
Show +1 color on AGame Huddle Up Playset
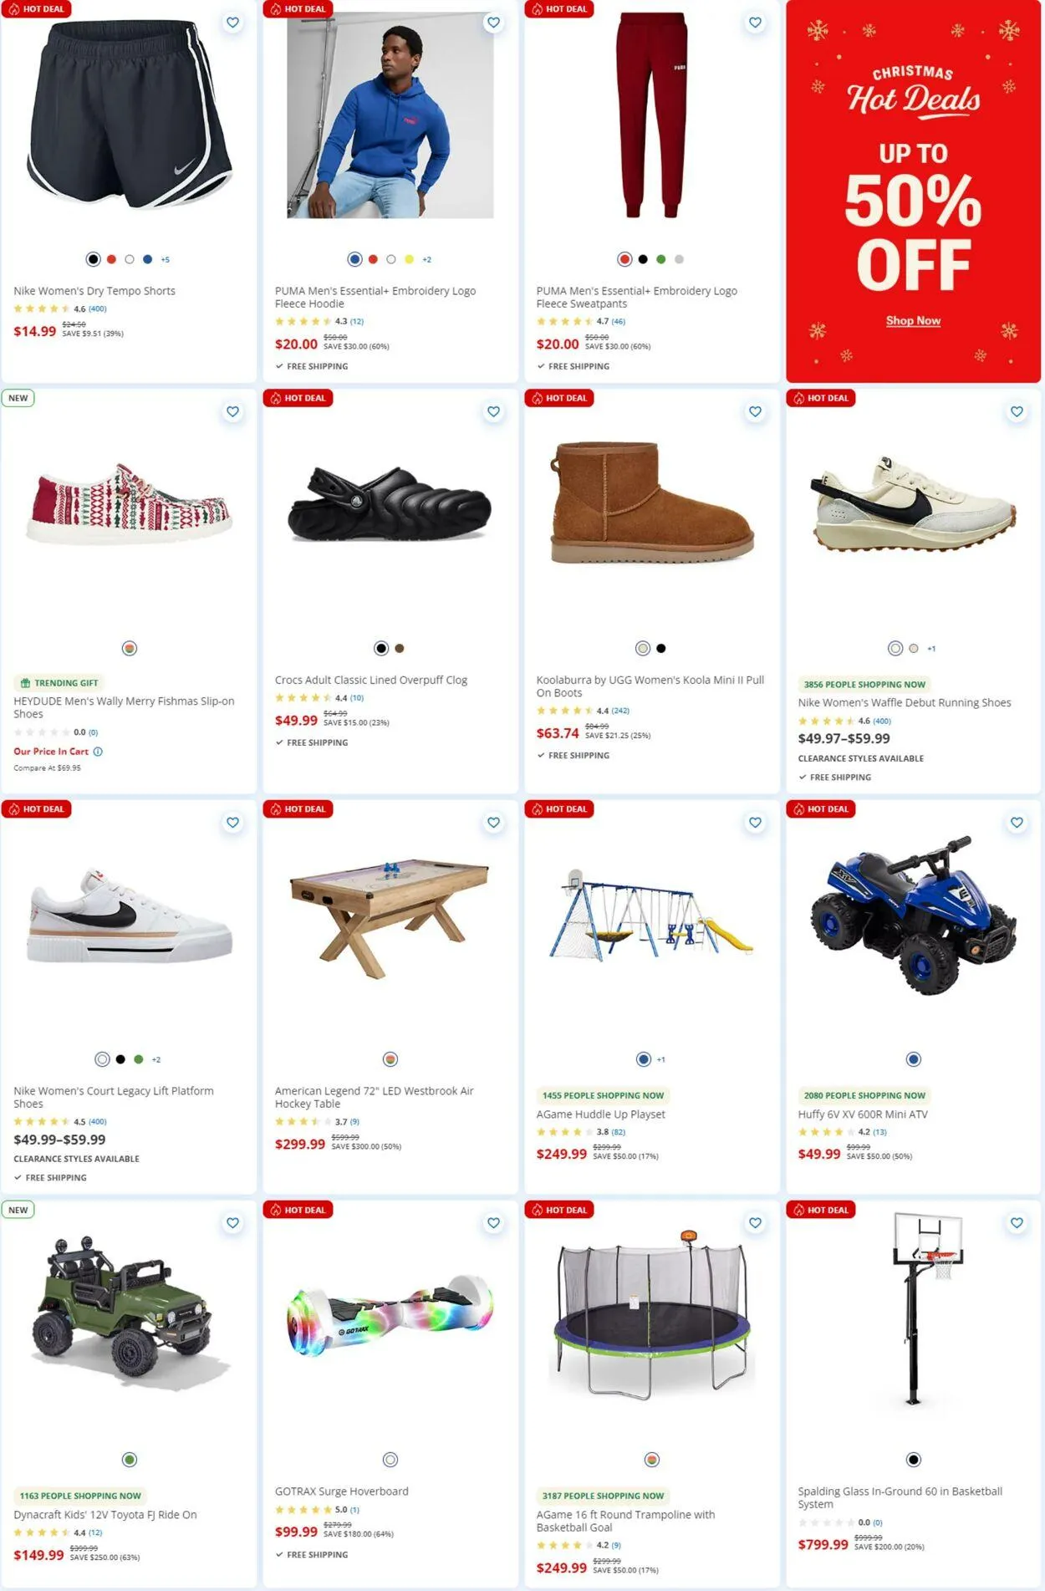[x=660, y=1060]
